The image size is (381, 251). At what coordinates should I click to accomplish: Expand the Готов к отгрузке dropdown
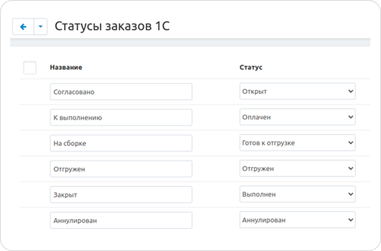point(298,143)
